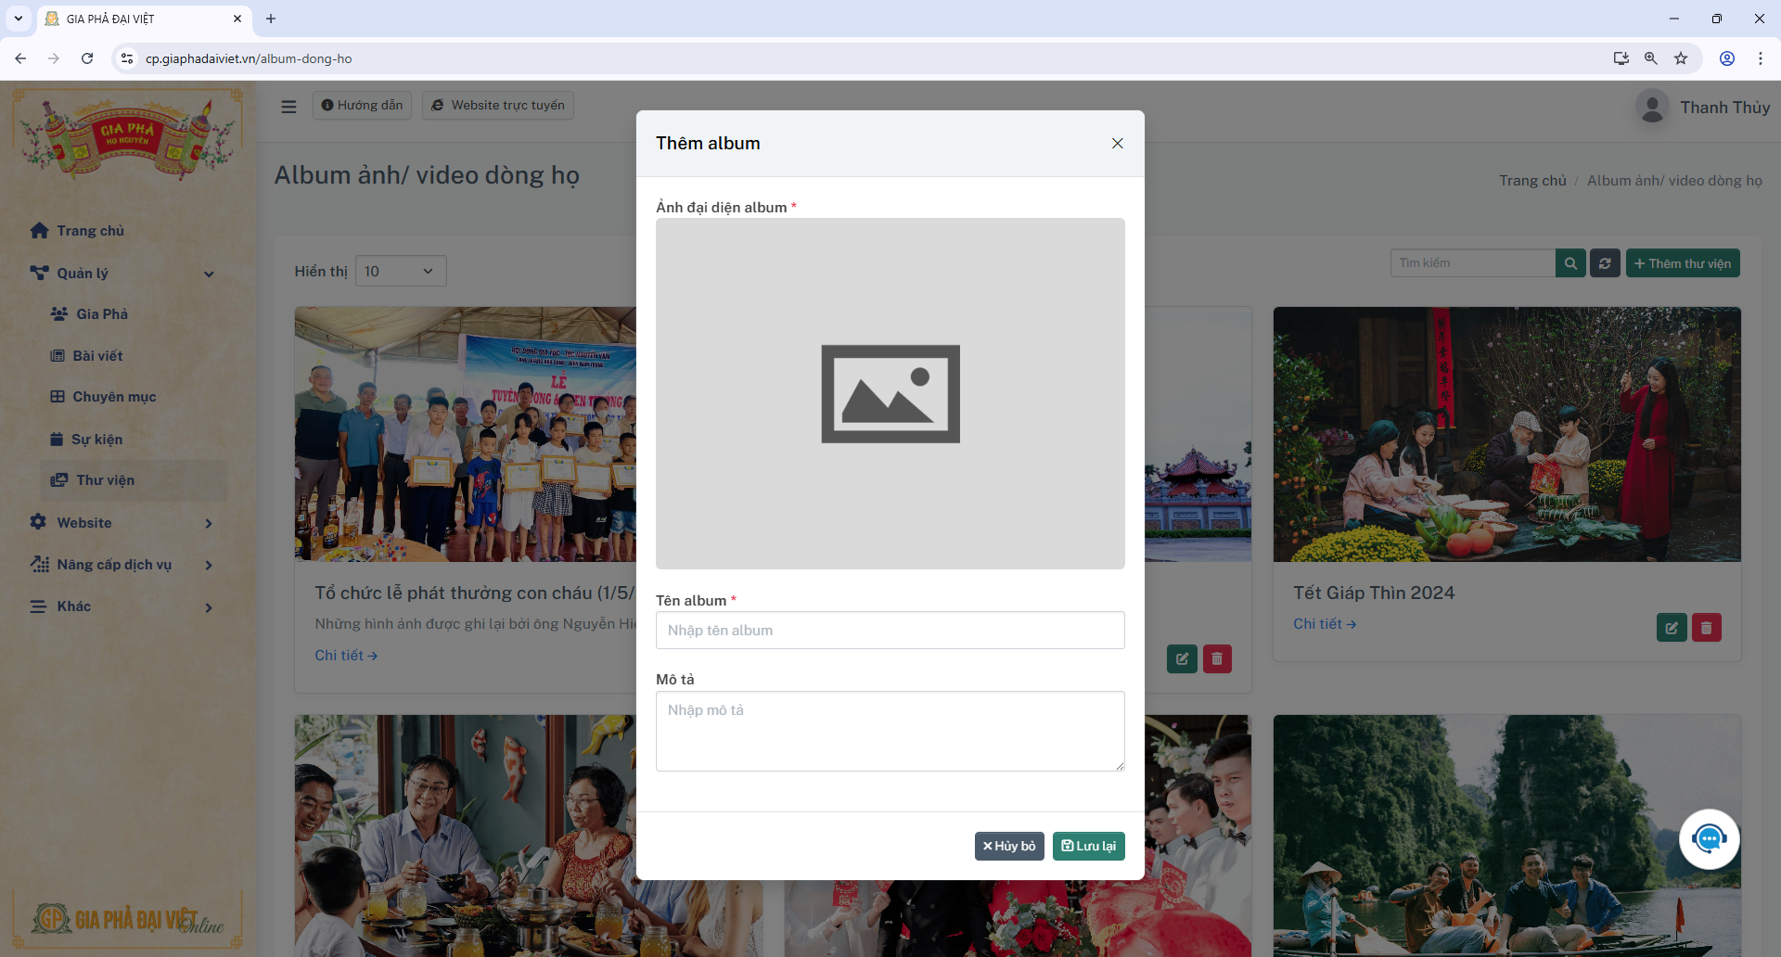The height and width of the screenshot is (957, 1781).
Task: Save the album with Lưu lại
Action: 1088,846
